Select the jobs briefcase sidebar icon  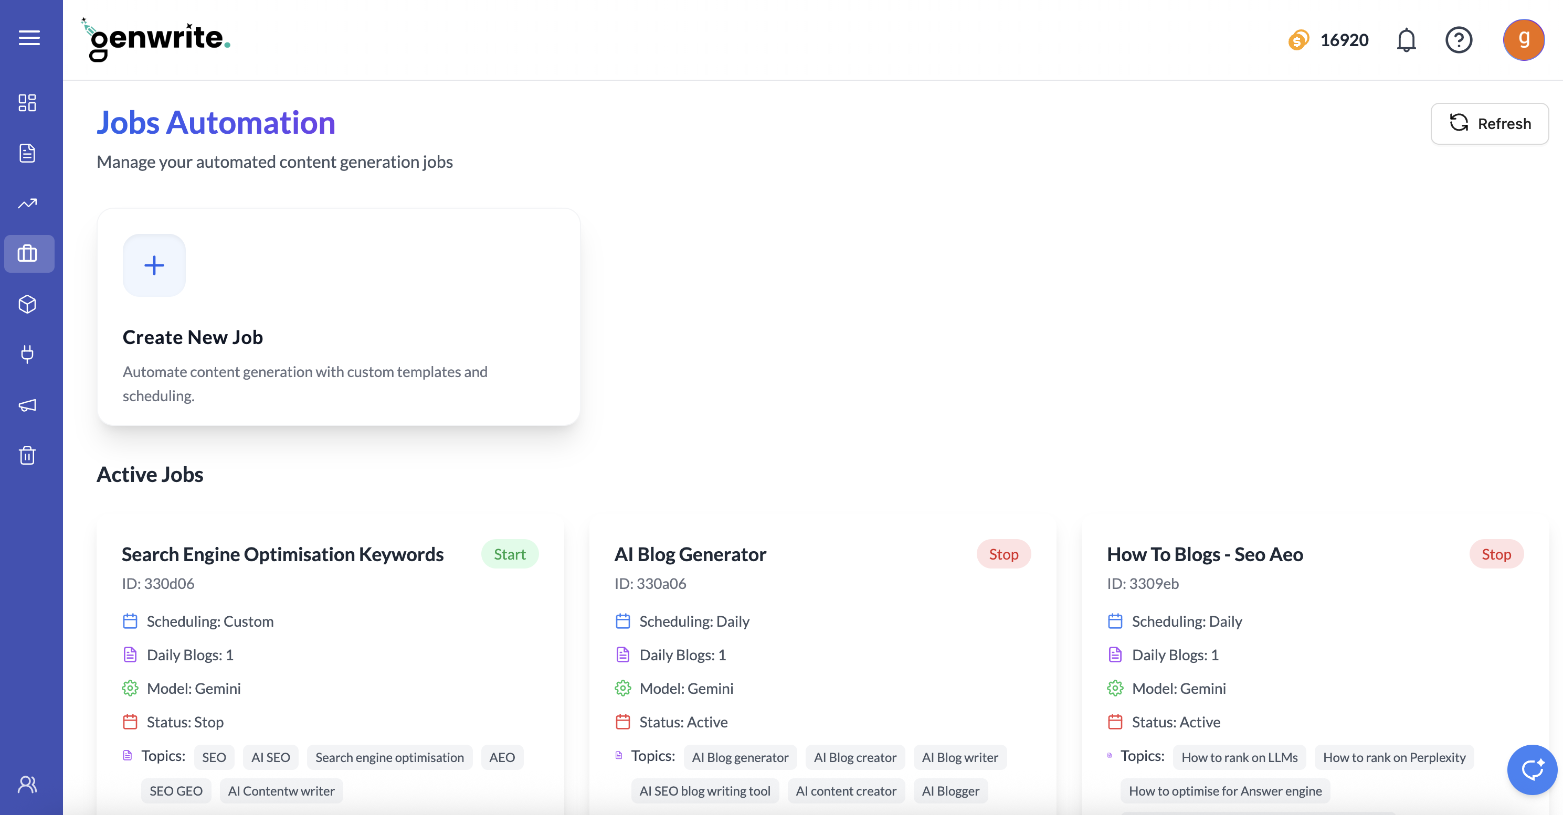(x=28, y=253)
